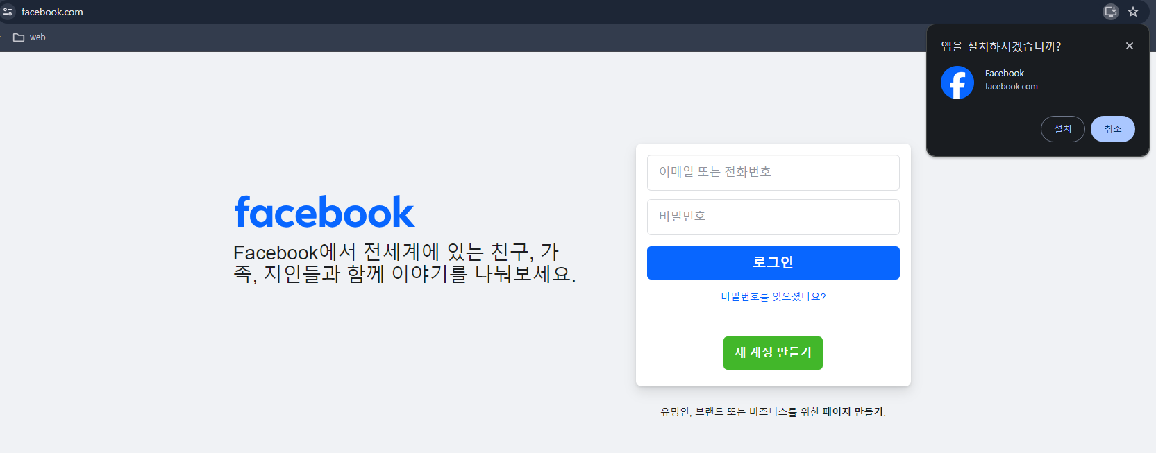
Task: Open the 페이지 만들기 link
Action: 853,412
